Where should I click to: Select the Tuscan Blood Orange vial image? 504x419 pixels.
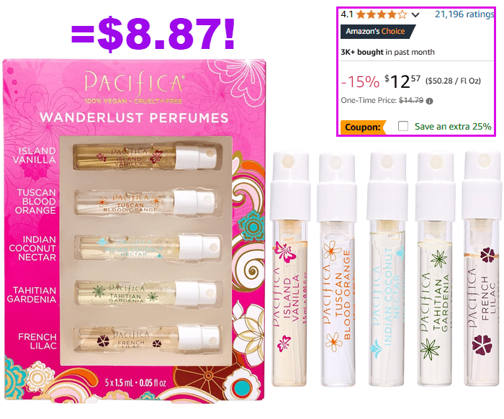337,270
